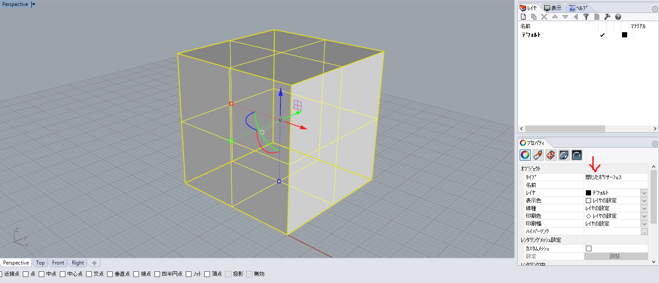This screenshot has width=659, height=283.
Task: Toggle the カスタムメッシュ checkbox
Action: (x=588, y=248)
